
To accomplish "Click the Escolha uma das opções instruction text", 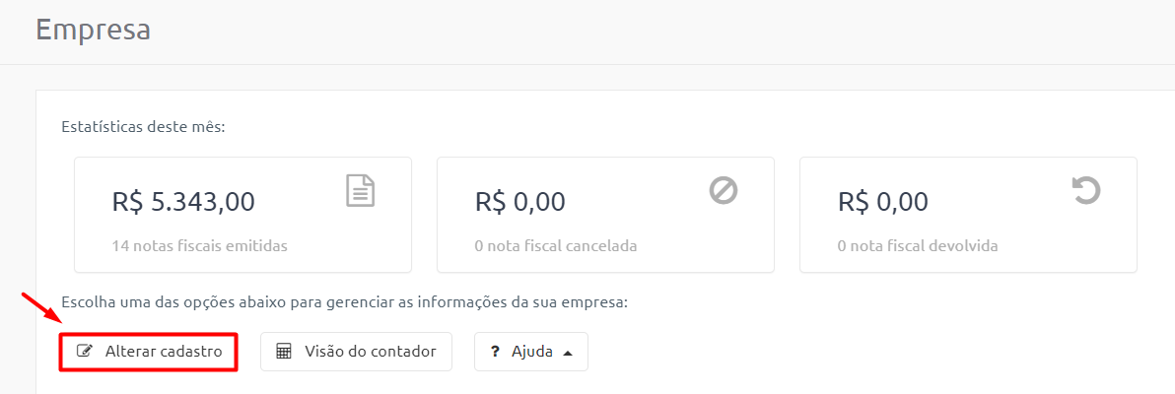I will (343, 303).
